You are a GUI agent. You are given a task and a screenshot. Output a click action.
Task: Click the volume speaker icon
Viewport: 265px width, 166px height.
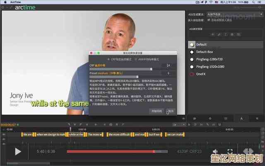coord(215,152)
